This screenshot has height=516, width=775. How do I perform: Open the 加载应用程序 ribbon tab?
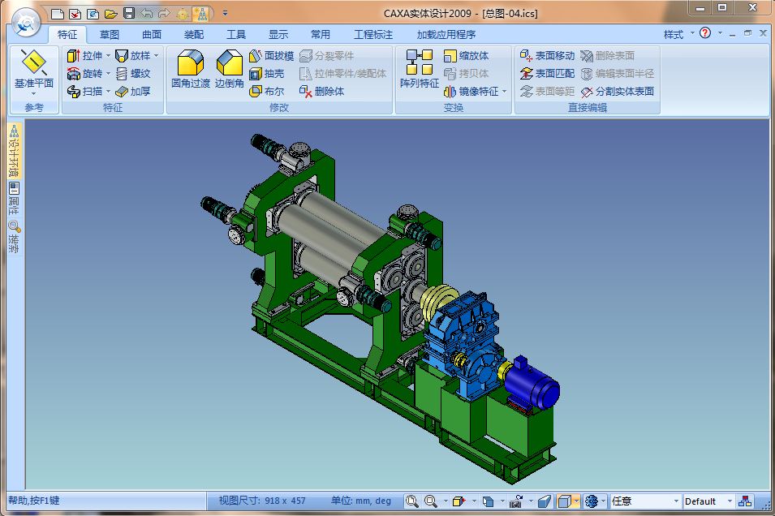coord(446,35)
